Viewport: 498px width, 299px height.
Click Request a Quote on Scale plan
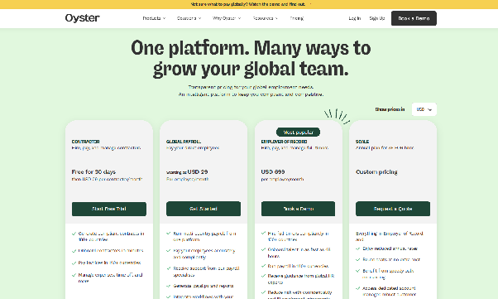click(x=393, y=209)
